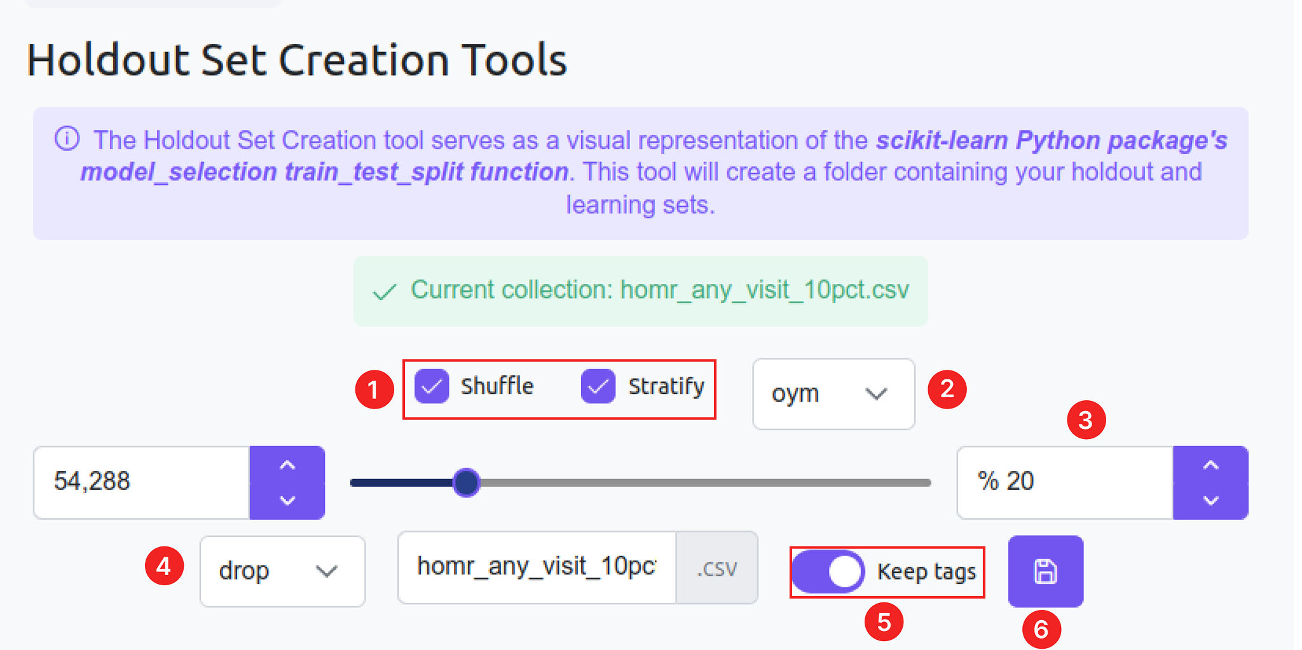Edit the homr_any_visit_10pct filename field
The height and width of the screenshot is (650, 1302).
(536, 567)
